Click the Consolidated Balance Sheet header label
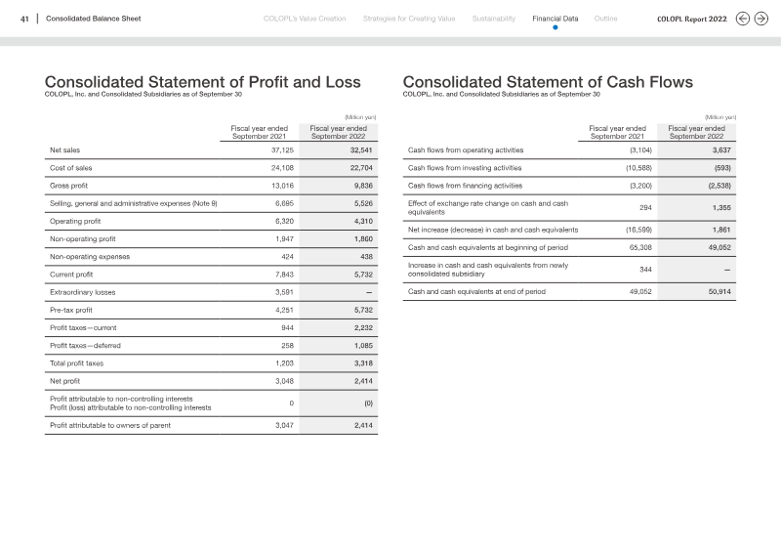 pyautogui.click(x=93, y=19)
